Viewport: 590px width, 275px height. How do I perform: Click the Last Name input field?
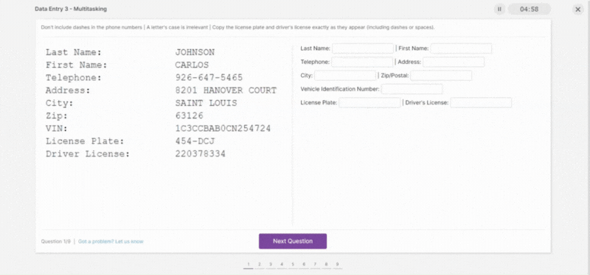pyautogui.click(x=363, y=49)
